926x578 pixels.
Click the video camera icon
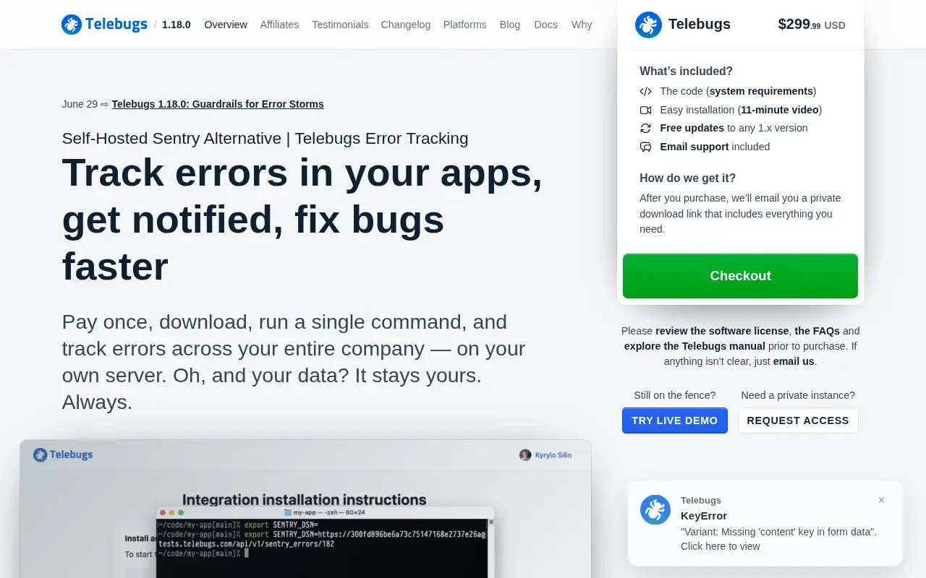(x=646, y=110)
